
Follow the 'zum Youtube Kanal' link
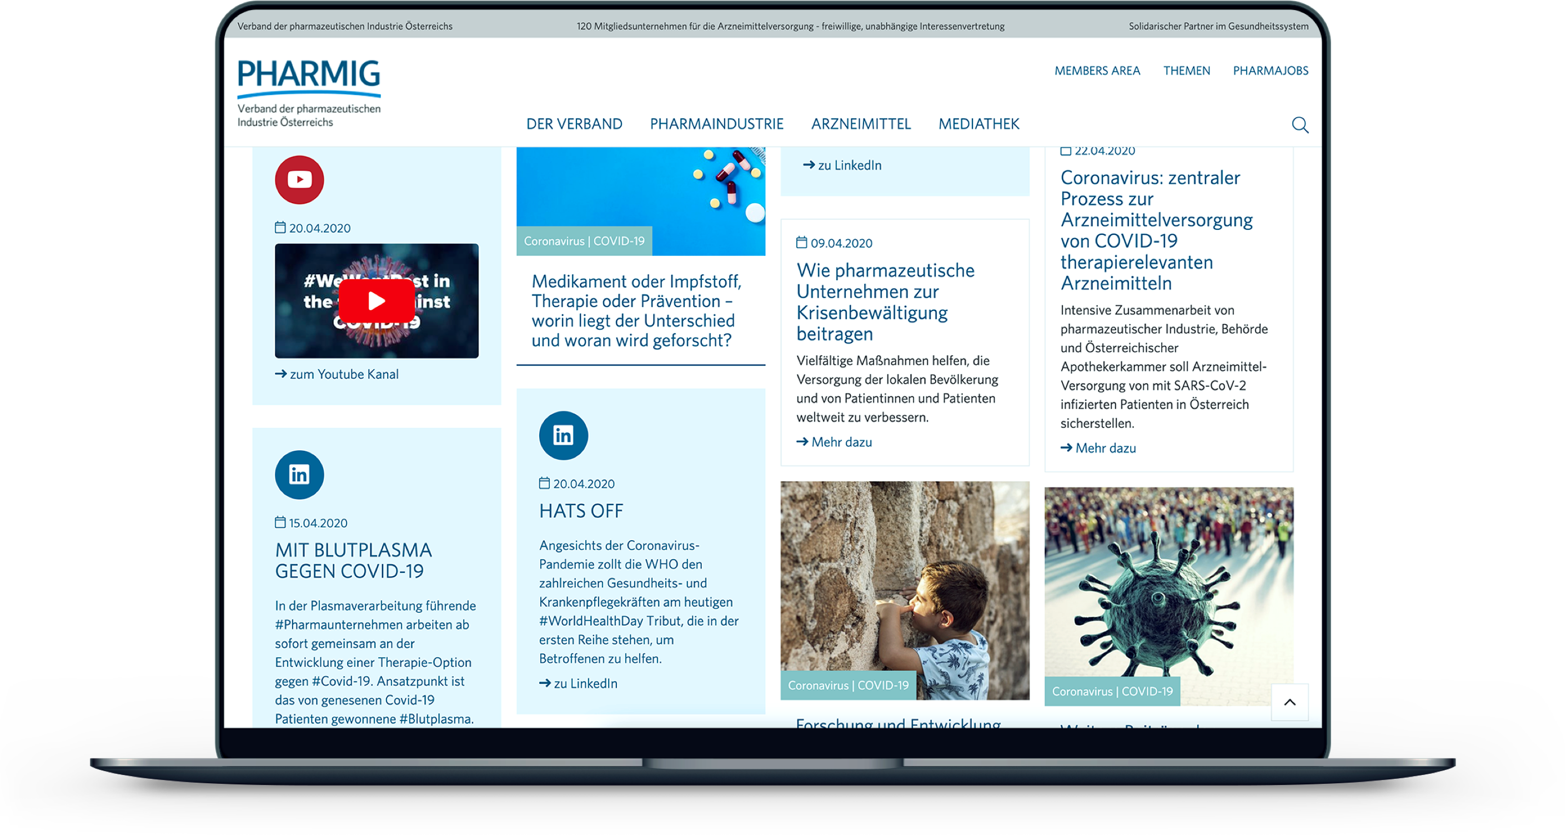point(337,374)
